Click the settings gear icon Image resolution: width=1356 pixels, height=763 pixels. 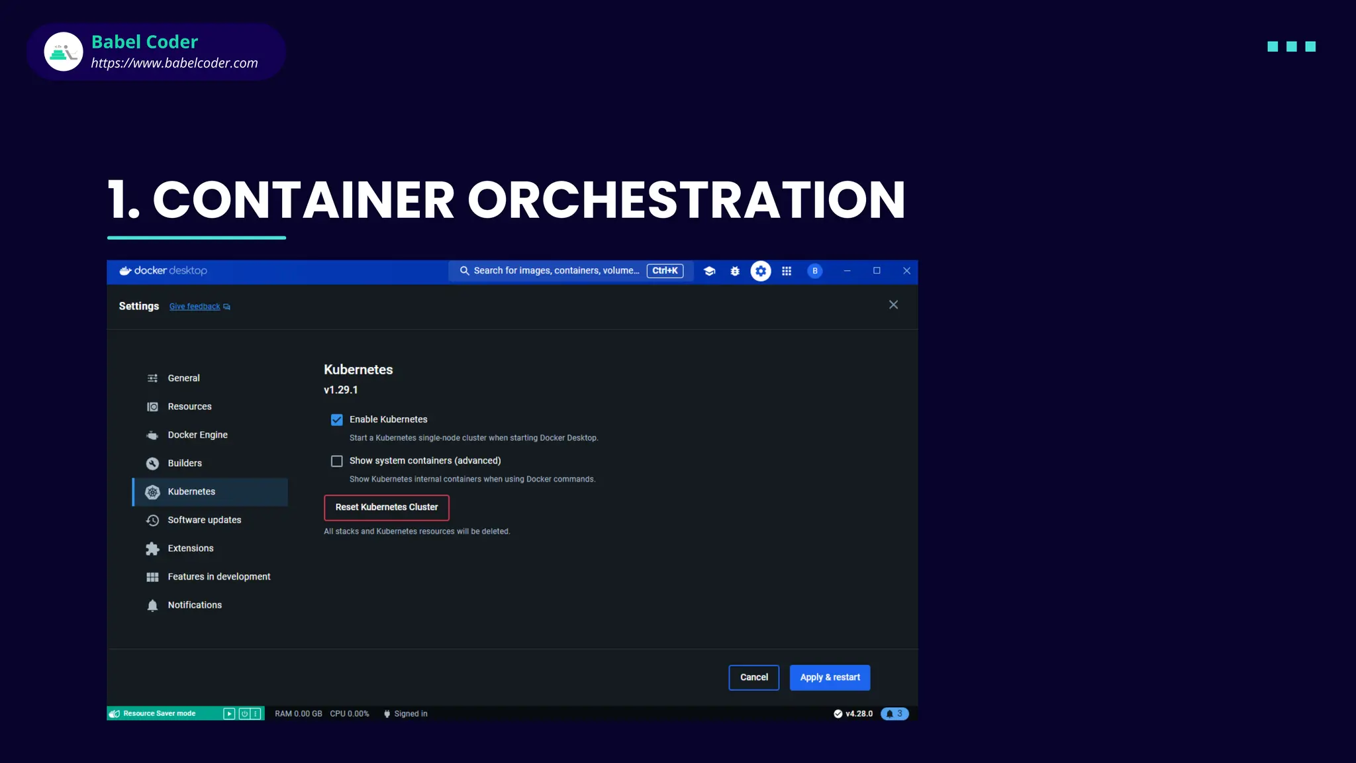(x=761, y=271)
